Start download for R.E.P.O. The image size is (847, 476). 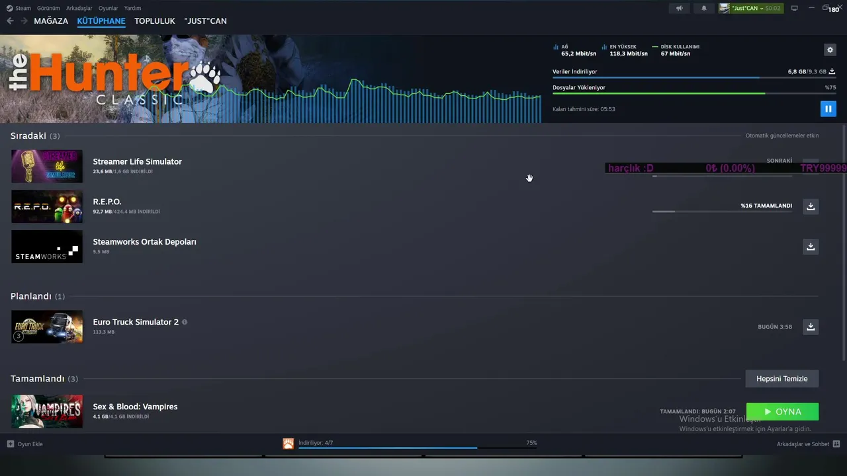click(x=811, y=206)
